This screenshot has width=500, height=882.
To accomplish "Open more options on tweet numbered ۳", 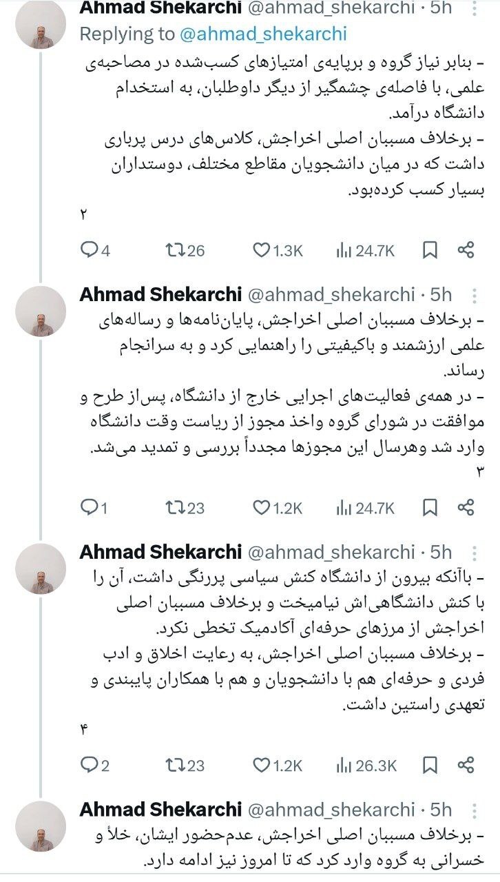I will tap(474, 295).
